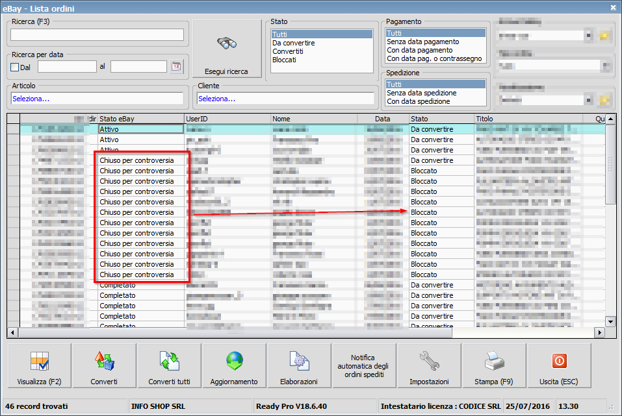Click the 25/07/2016 date in status bar

coord(528,406)
